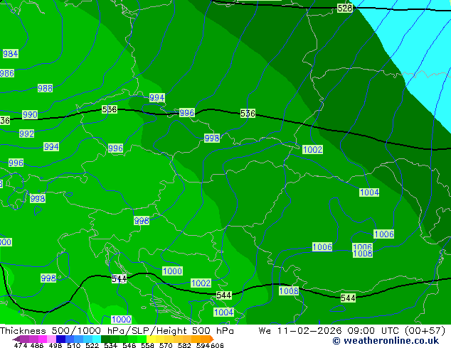The image size is (451, 348).
Task: Pick the dark blue legend swatch by 498
Action: coord(60,339)
